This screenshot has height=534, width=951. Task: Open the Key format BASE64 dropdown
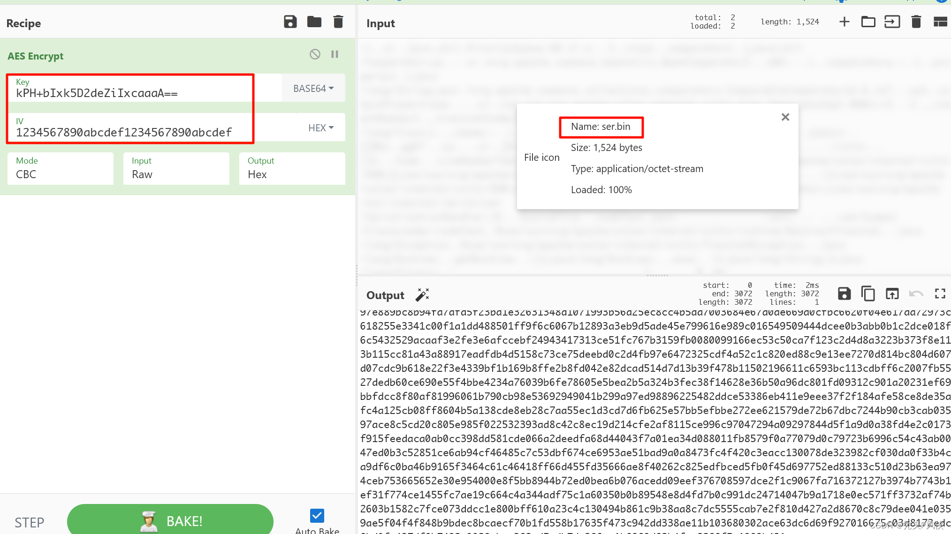(x=313, y=88)
